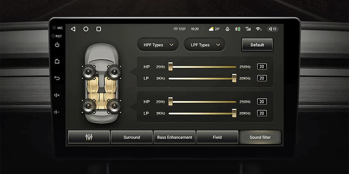Click the top HP value box showing 20
The height and width of the screenshot is (174, 349).
(262, 67)
